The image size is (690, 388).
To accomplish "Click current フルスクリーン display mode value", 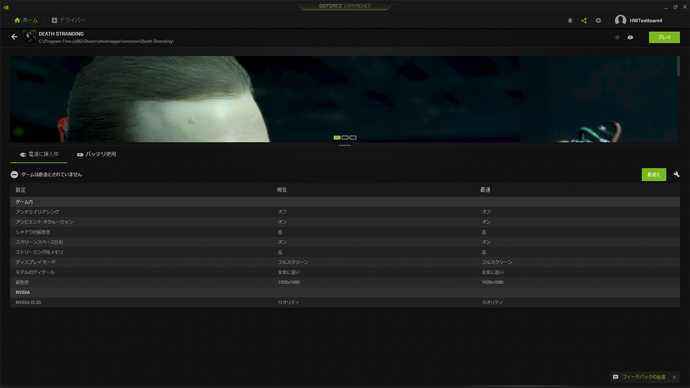I will (x=293, y=262).
